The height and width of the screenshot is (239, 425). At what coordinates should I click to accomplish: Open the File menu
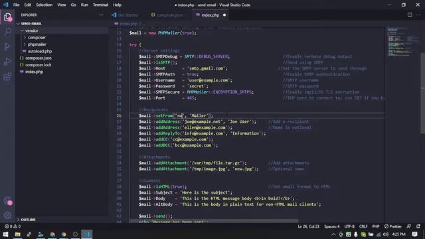coord(16,5)
